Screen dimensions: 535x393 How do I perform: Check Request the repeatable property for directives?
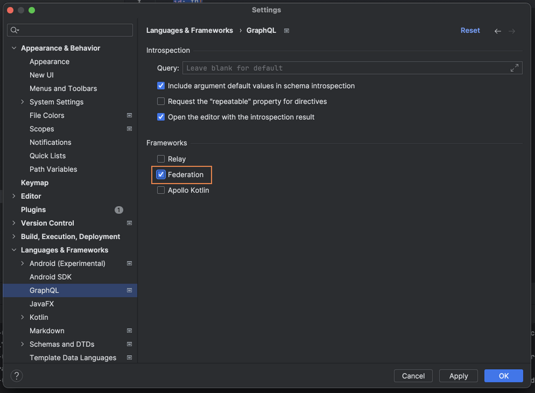pos(160,101)
